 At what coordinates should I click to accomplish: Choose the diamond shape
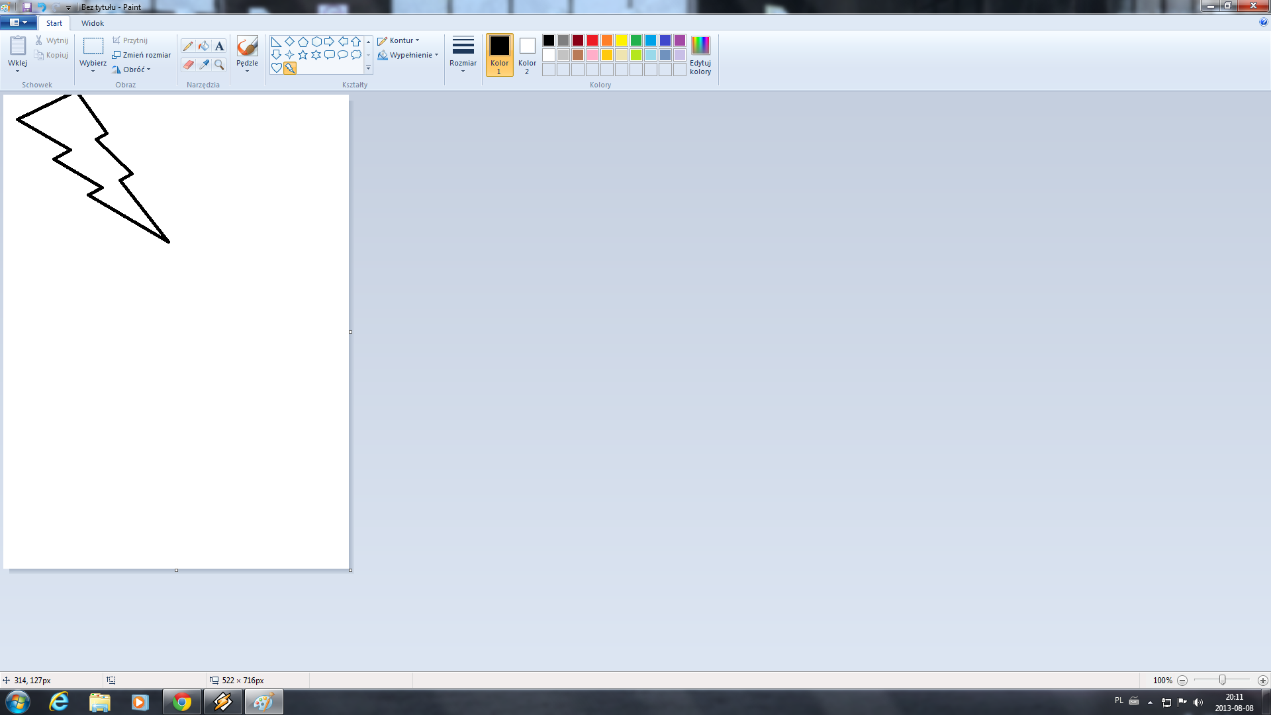click(289, 42)
